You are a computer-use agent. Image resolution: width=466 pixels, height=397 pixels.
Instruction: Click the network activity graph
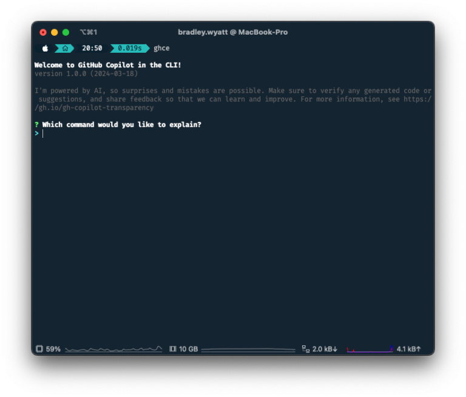pyautogui.click(x=370, y=349)
